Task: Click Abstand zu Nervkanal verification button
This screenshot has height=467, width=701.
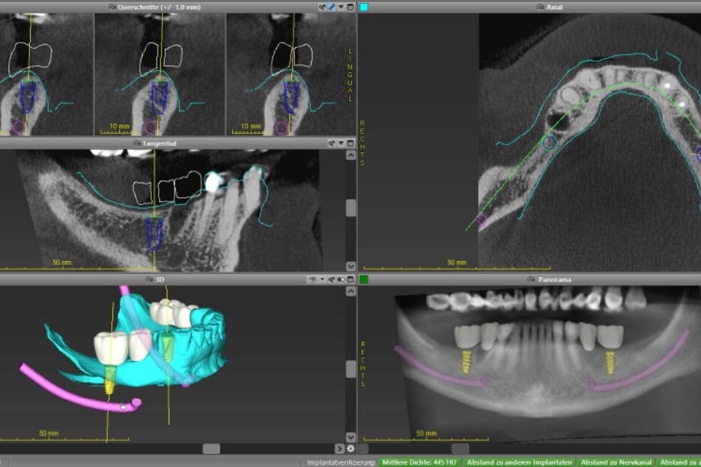Action: point(615,462)
